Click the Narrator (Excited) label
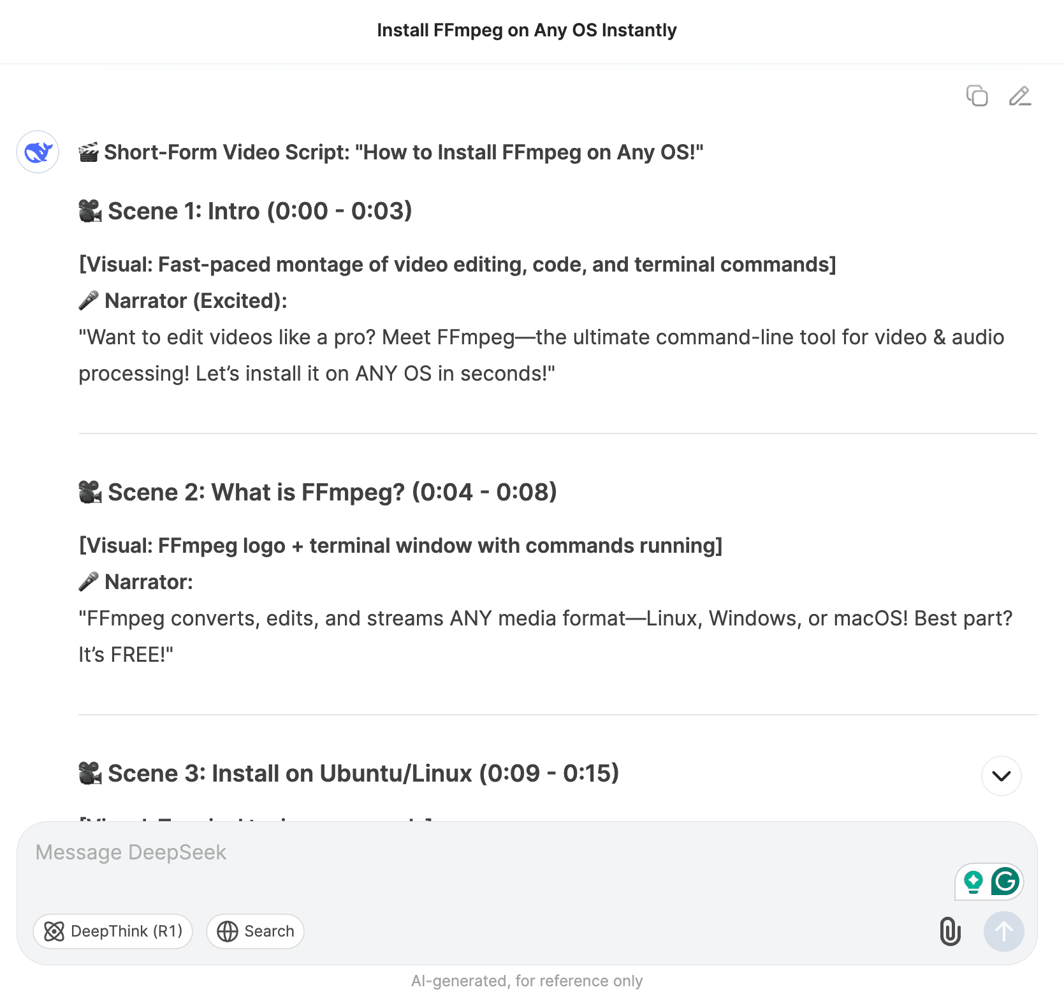This screenshot has width=1064, height=992. pos(196,301)
